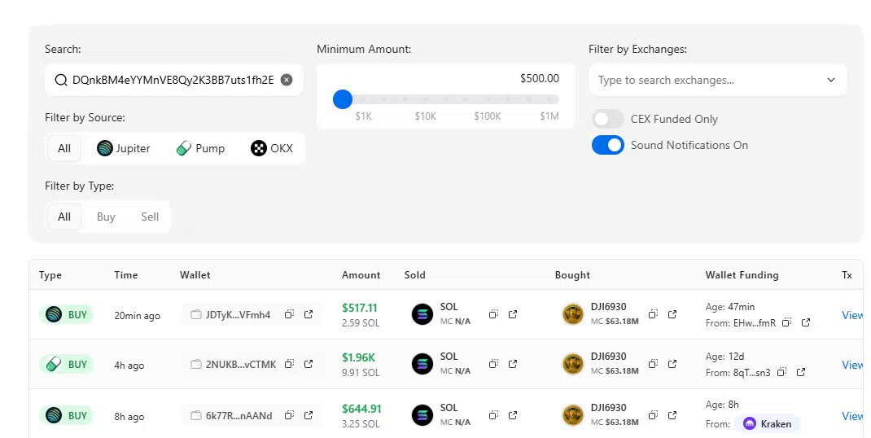This screenshot has width=871, height=438.
Task: Copy wallet address 6k77R...nAANd
Action: pos(289,415)
